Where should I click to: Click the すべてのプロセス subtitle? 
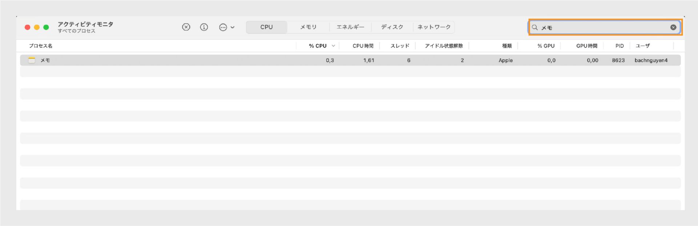[x=76, y=31]
